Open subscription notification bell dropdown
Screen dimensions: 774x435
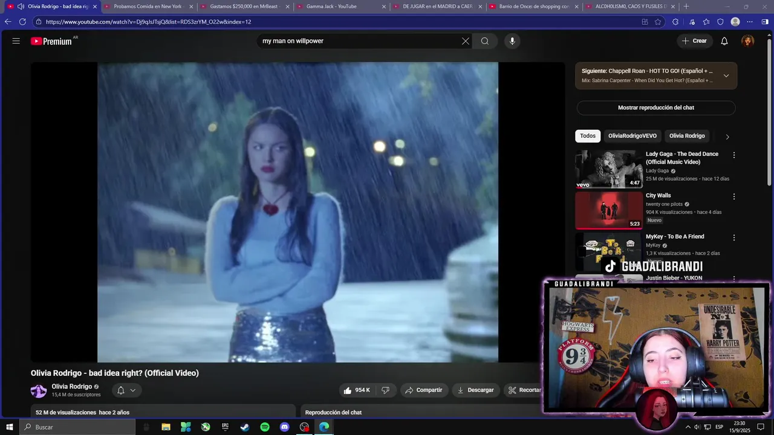pyautogui.click(x=126, y=390)
